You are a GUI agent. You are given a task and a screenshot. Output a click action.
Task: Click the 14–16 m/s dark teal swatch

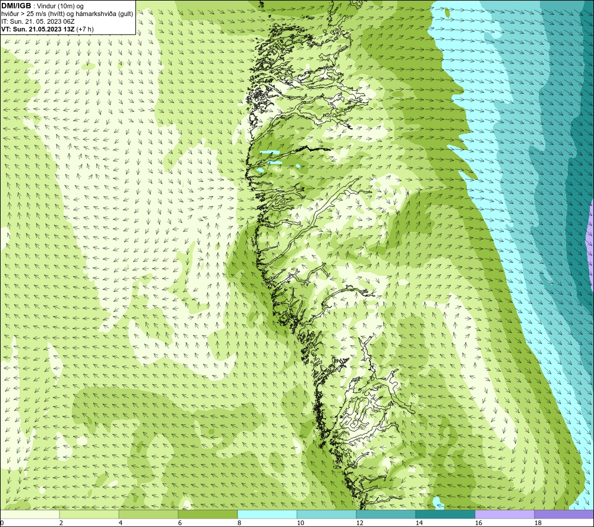coord(445,514)
